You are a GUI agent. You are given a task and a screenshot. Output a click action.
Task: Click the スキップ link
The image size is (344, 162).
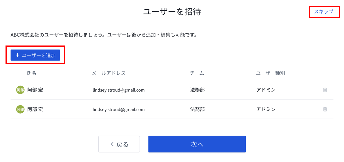[324, 12]
